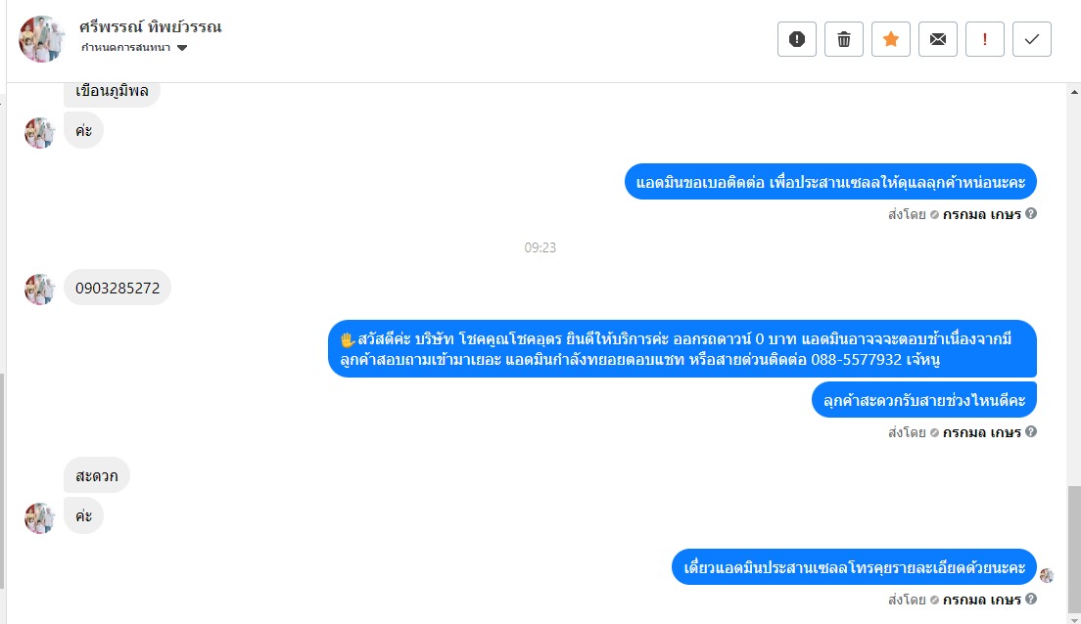This screenshot has width=1081, height=624.
Task: Click sender name กรกมล เกษร under last message
Action: coord(982,600)
